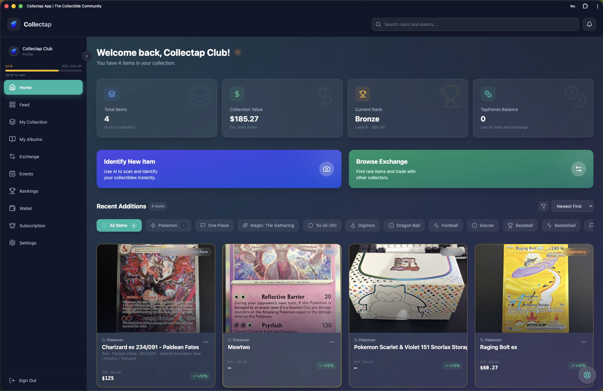Filter by Baseball category
This screenshot has width=603, height=391.
click(x=520, y=225)
